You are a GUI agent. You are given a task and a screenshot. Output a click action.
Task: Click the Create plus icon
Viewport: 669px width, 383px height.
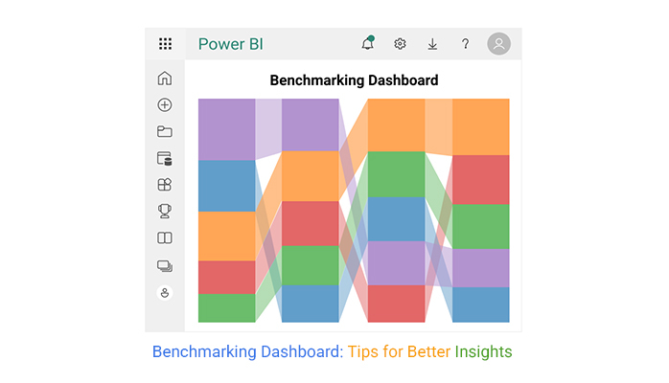165,104
